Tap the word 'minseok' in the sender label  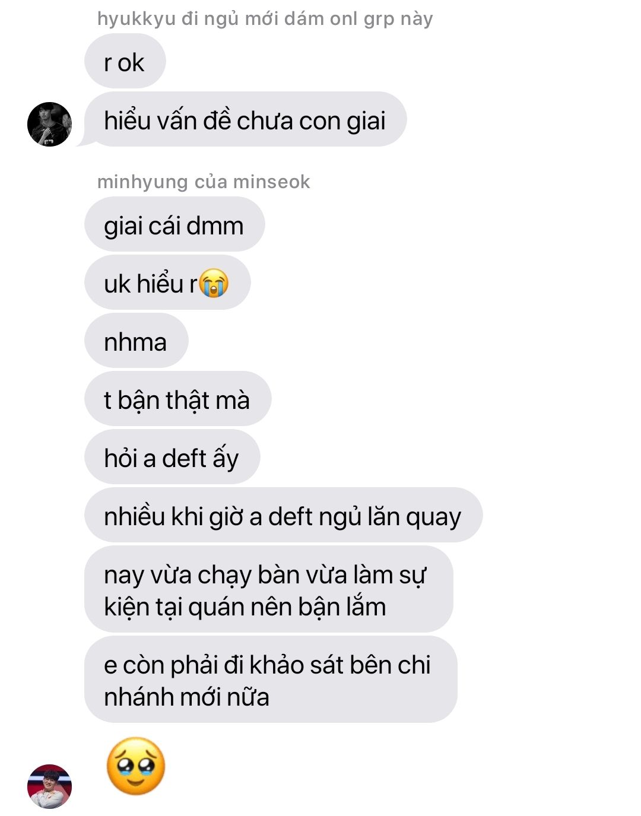coord(276,182)
